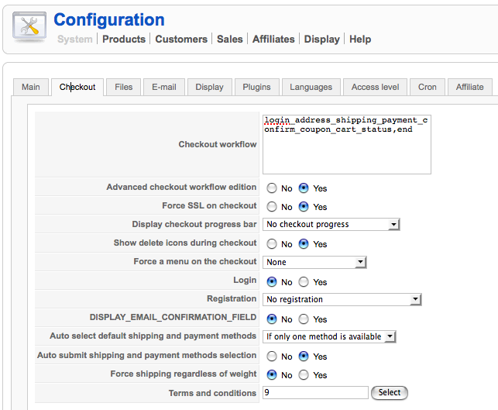Select Yes for Force SSL on checkout

point(304,207)
